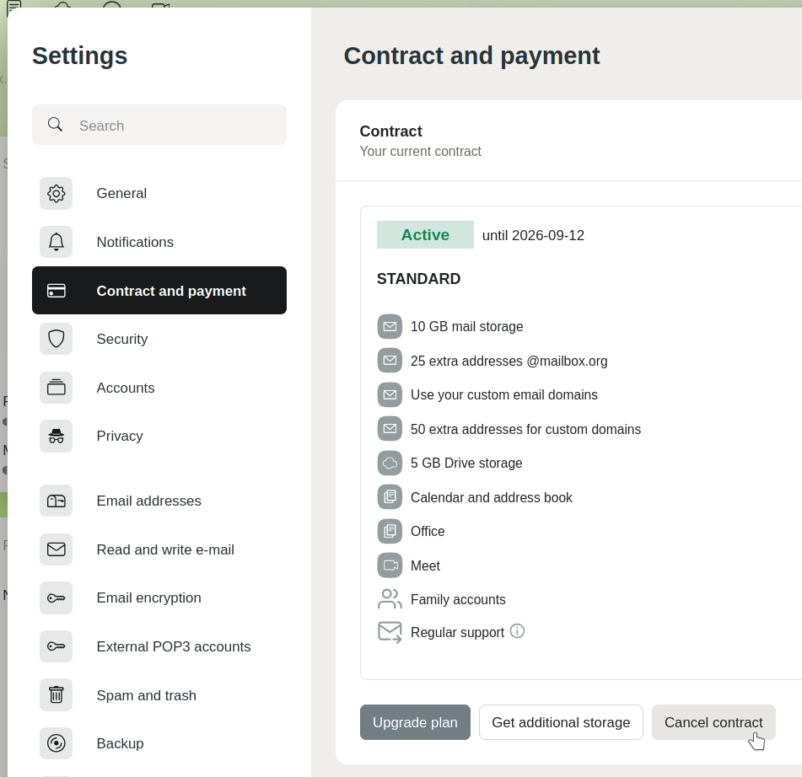
Task: Click the Accounts stack icon
Action: (57, 388)
